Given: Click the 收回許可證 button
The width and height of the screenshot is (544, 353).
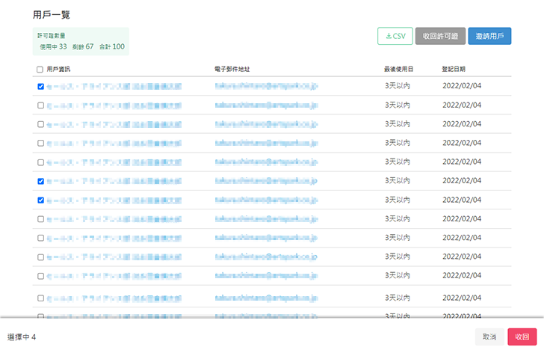Looking at the screenshot, I should click(x=439, y=36).
